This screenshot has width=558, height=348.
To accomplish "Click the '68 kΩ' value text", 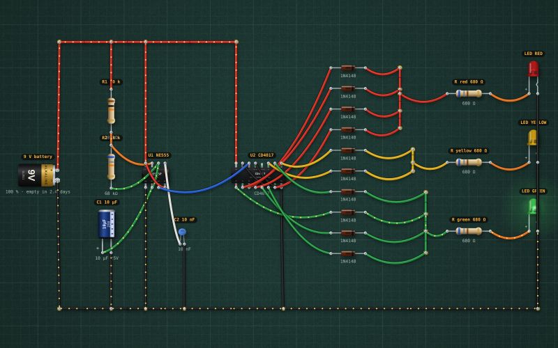I will click(x=111, y=193).
